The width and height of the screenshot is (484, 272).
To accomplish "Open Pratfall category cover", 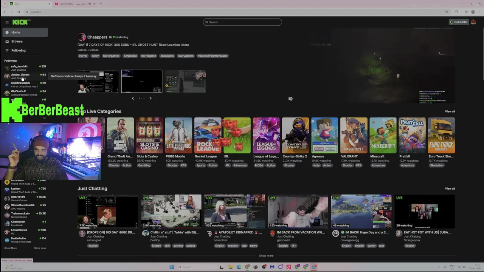I will [x=412, y=135].
